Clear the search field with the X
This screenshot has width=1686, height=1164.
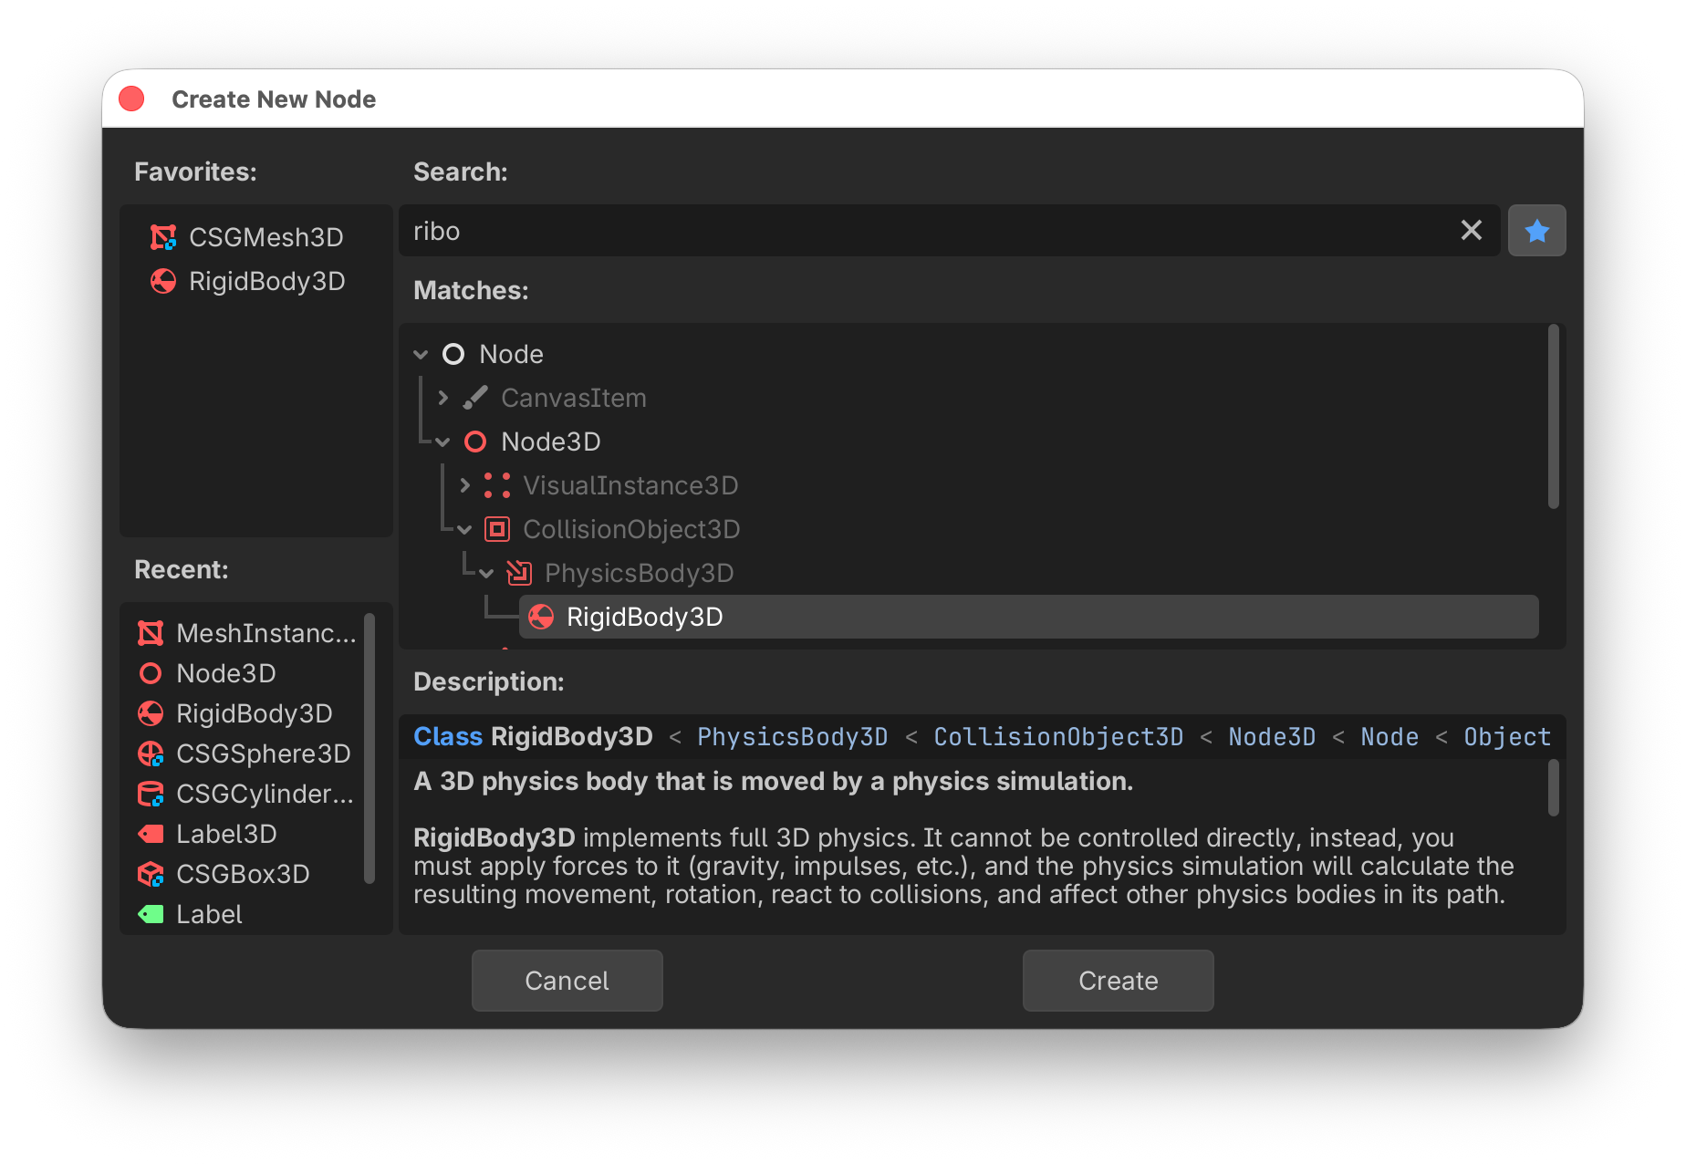click(1471, 230)
